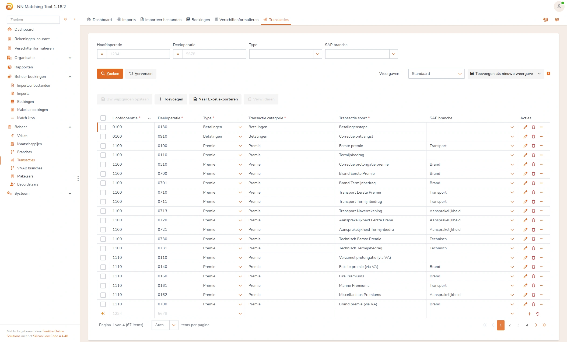This screenshot has height=342, width=567.
Task: Open the sliders settings icon at top right
Action: [557, 20]
